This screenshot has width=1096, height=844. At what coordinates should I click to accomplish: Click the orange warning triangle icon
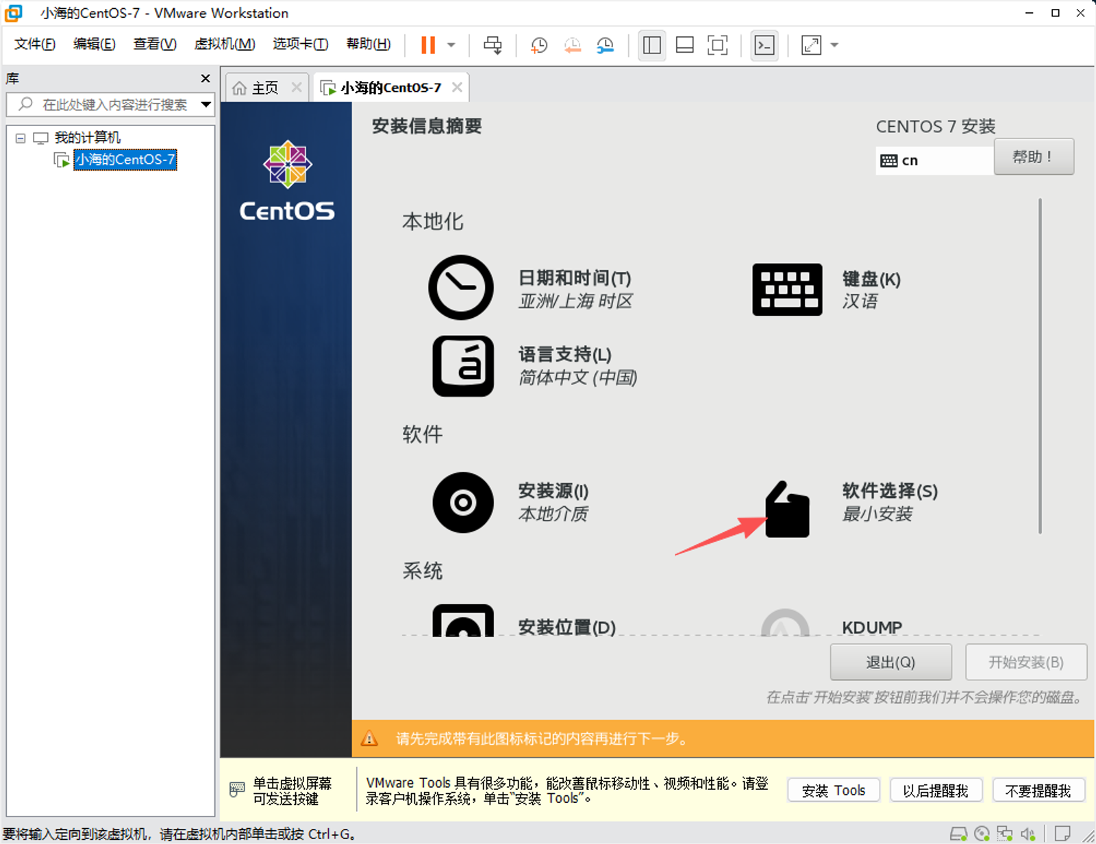[x=369, y=738]
